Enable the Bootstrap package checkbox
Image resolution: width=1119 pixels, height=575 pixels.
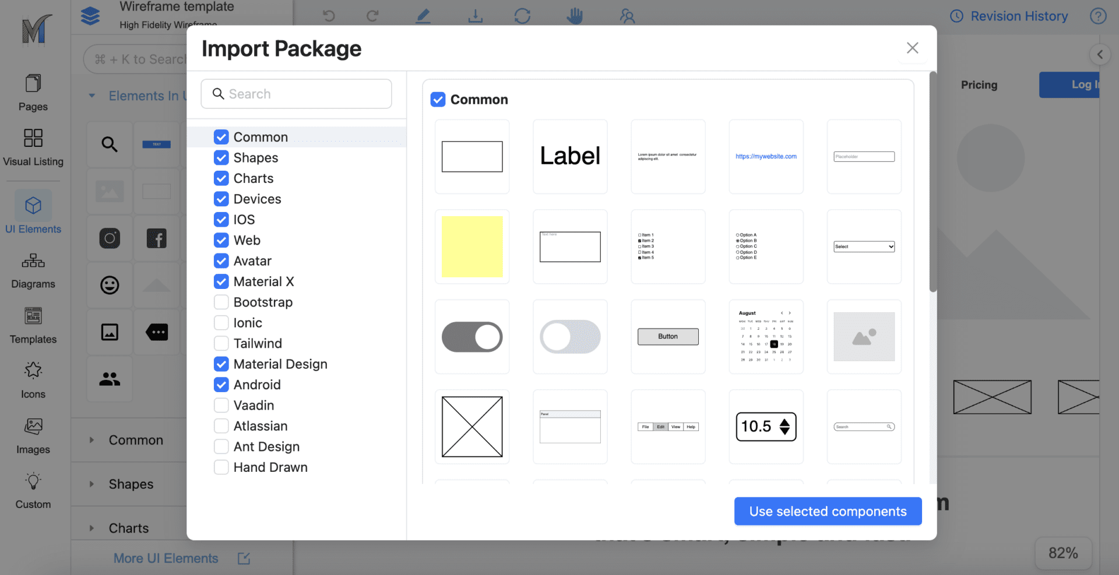click(x=221, y=302)
